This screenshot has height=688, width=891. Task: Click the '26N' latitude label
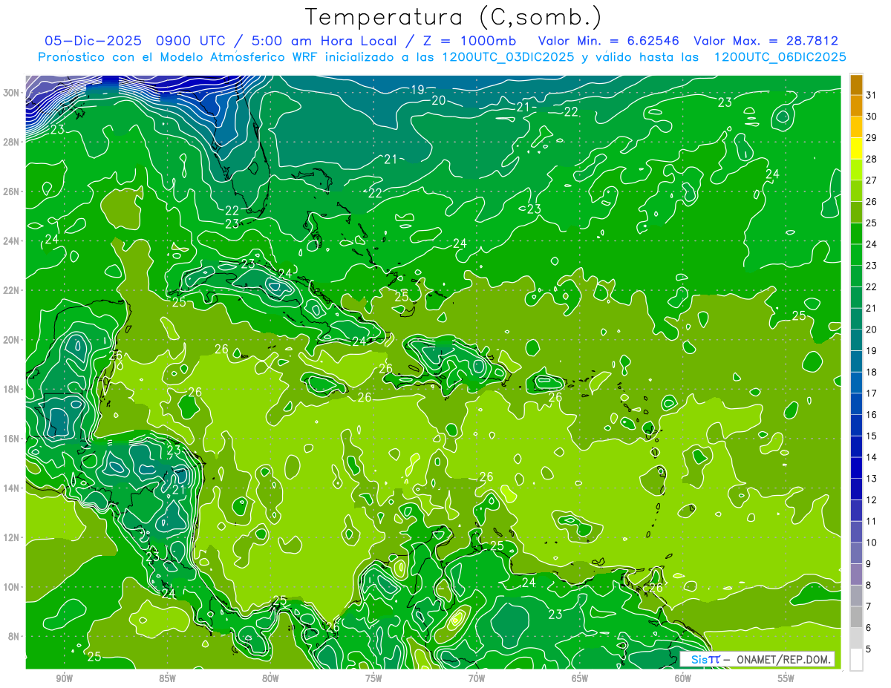(x=12, y=191)
